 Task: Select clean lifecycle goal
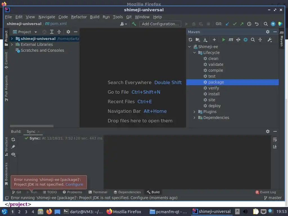213,58
